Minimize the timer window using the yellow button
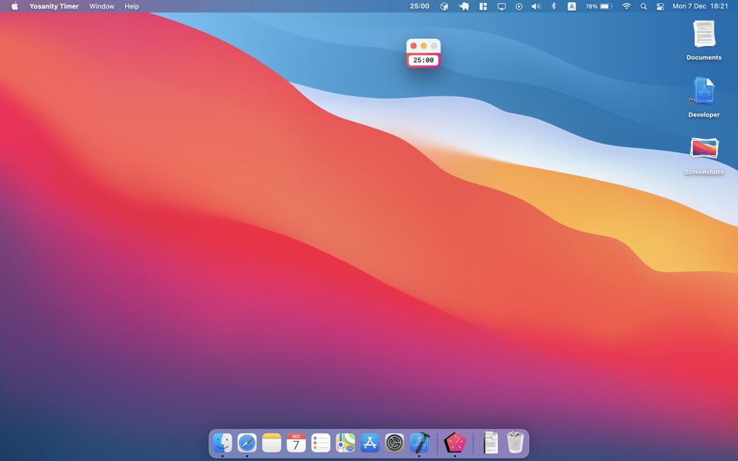 423,46
